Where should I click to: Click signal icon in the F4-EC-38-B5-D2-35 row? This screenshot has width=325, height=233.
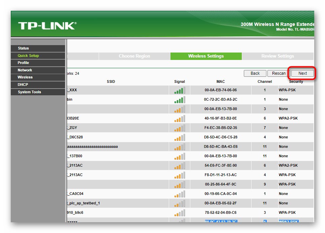click(180, 128)
